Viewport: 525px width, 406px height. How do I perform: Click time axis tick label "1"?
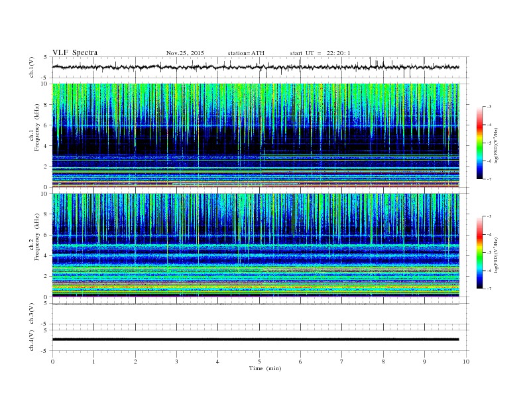pos(93,362)
